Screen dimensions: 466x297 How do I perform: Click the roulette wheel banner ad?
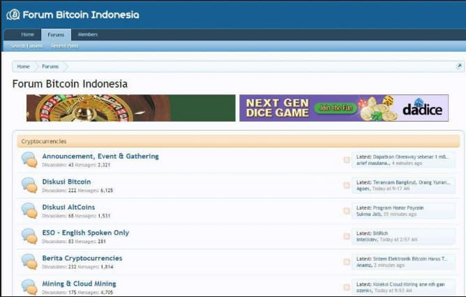[x=130, y=108]
